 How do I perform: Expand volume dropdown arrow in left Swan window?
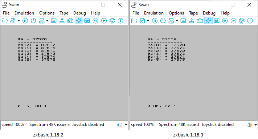tap(126, 125)
